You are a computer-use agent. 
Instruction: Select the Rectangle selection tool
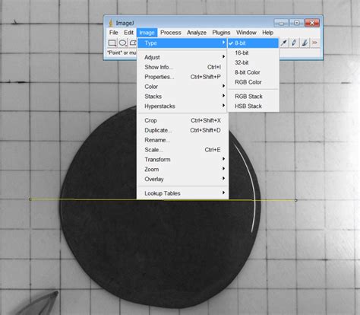point(112,43)
